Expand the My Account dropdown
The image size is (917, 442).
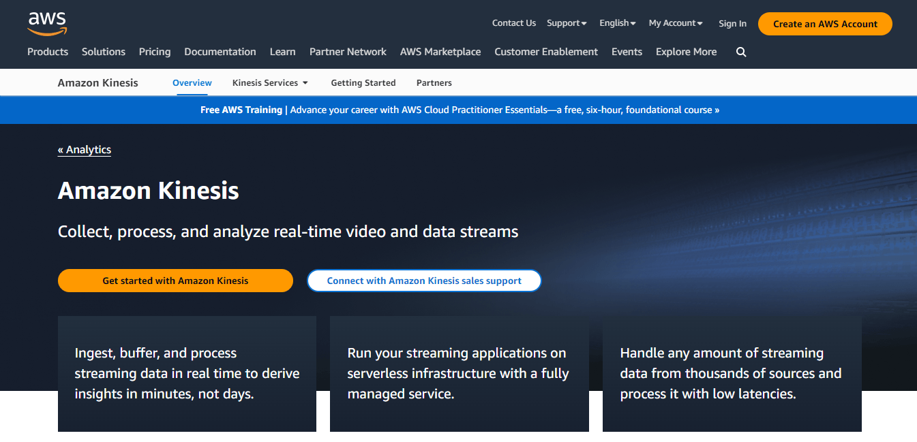tap(674, 22)
